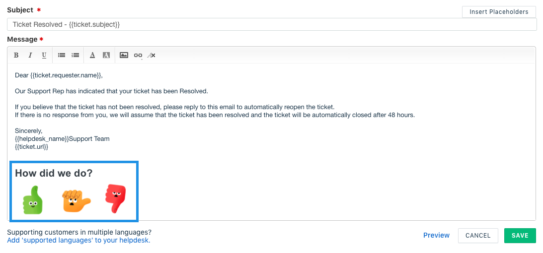Open 'Add supported languages to your helpdesk' link

point(78,240)
